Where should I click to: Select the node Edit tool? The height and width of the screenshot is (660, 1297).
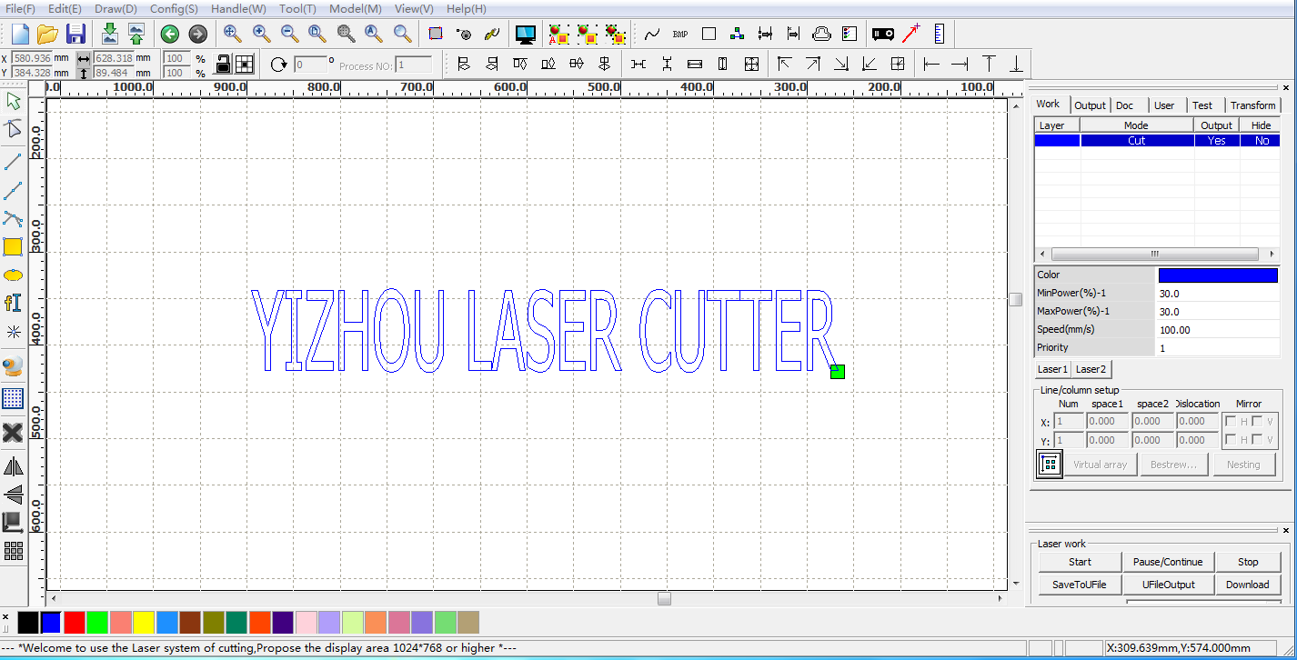(13, 128)
